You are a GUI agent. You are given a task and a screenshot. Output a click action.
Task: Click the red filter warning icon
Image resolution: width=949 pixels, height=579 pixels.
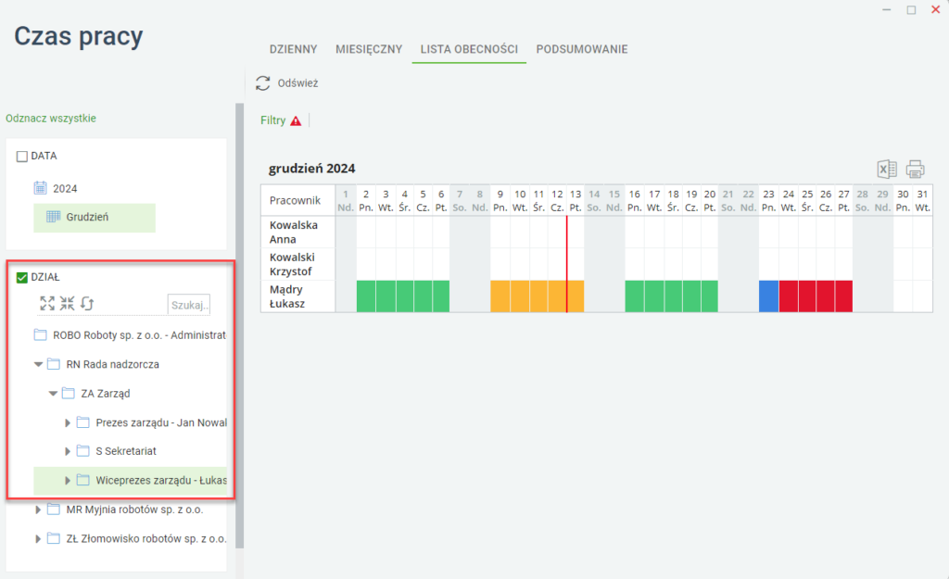coord(296,120)
